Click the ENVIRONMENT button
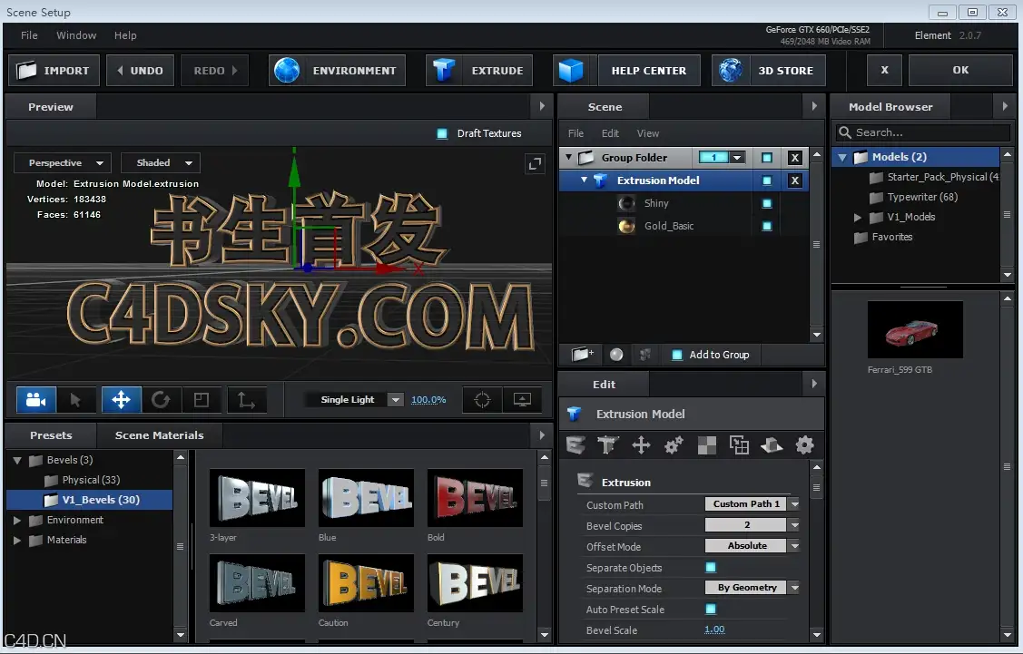The height and width of the screenshot is (654, 1023). click(338, 71)
